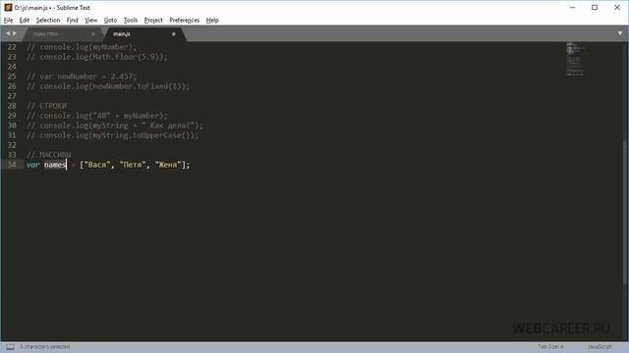Change Tab Size setting in status bar
The height and width of the screenshot is (353, 629).
(x=550, y=346)
